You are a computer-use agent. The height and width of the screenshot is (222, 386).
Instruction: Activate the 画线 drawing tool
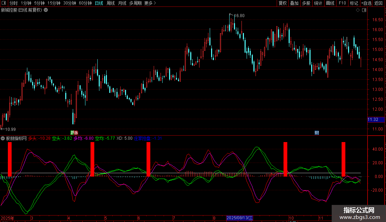point(330,3)
